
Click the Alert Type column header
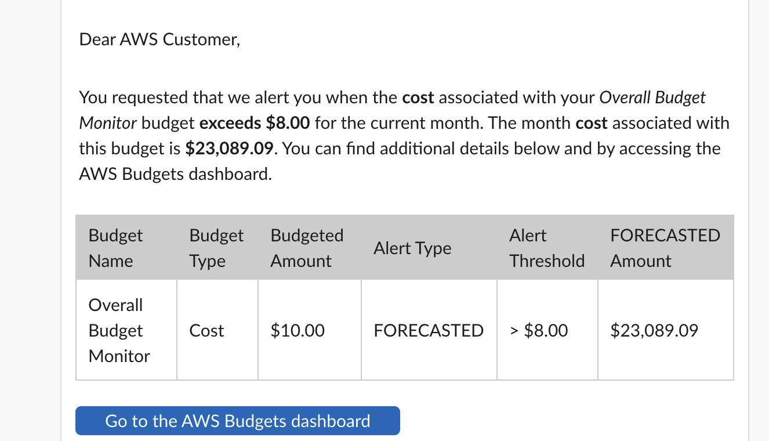[412, 248]
